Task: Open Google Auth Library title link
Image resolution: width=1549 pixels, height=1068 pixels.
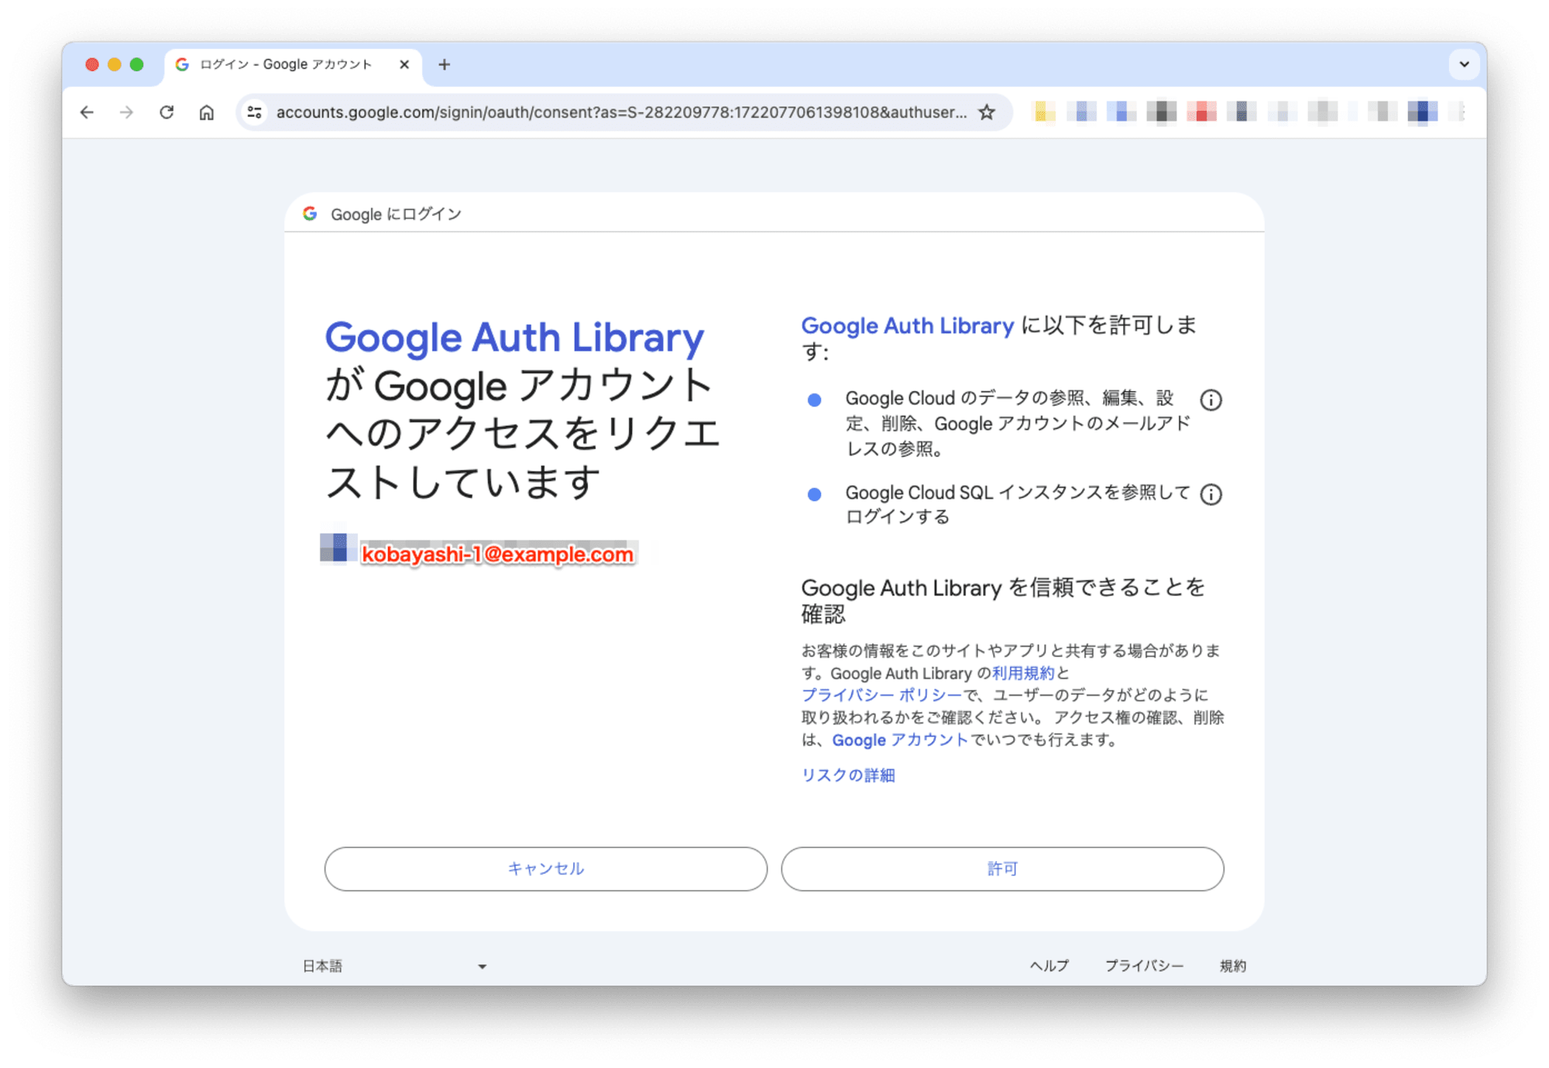Action: pyautogui.click(x=514, y=337)
